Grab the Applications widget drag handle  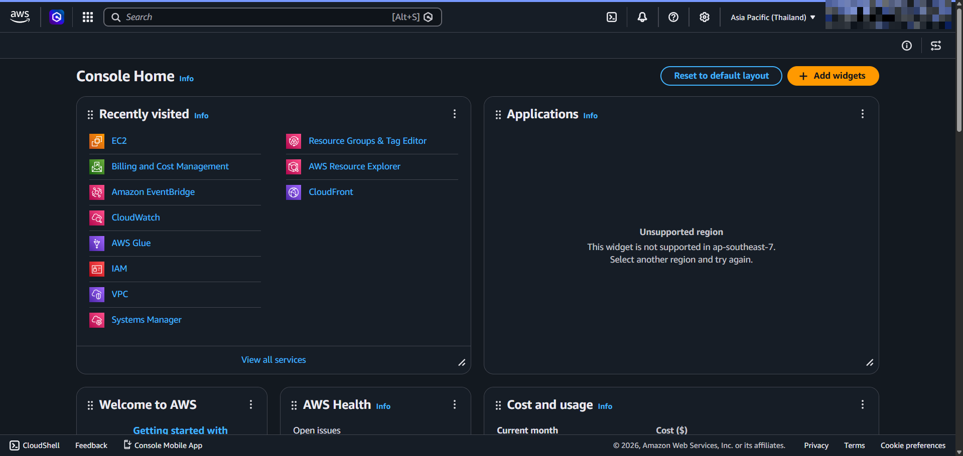click(498, 115)
